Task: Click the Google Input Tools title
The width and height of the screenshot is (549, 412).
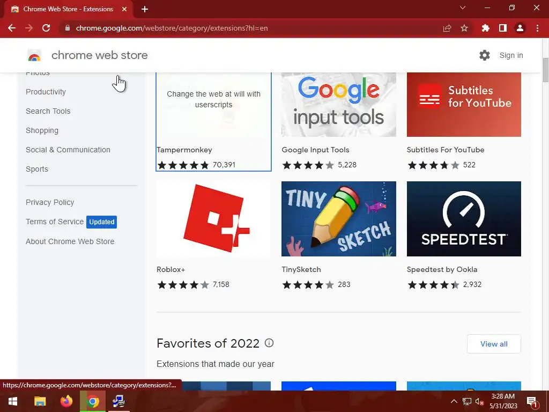Action: pyautogui.click(x=315, y=150)
